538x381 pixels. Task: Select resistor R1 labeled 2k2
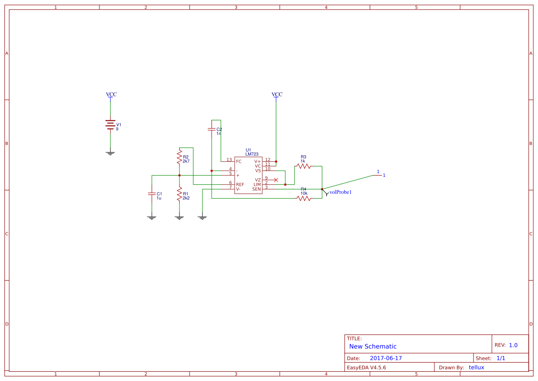[179, 194]
